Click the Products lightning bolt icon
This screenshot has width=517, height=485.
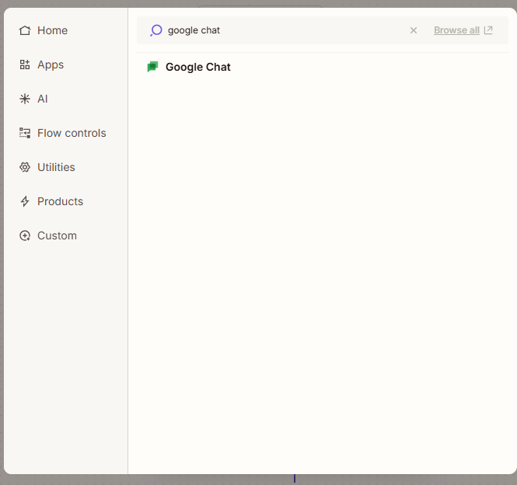click(25, 201)
